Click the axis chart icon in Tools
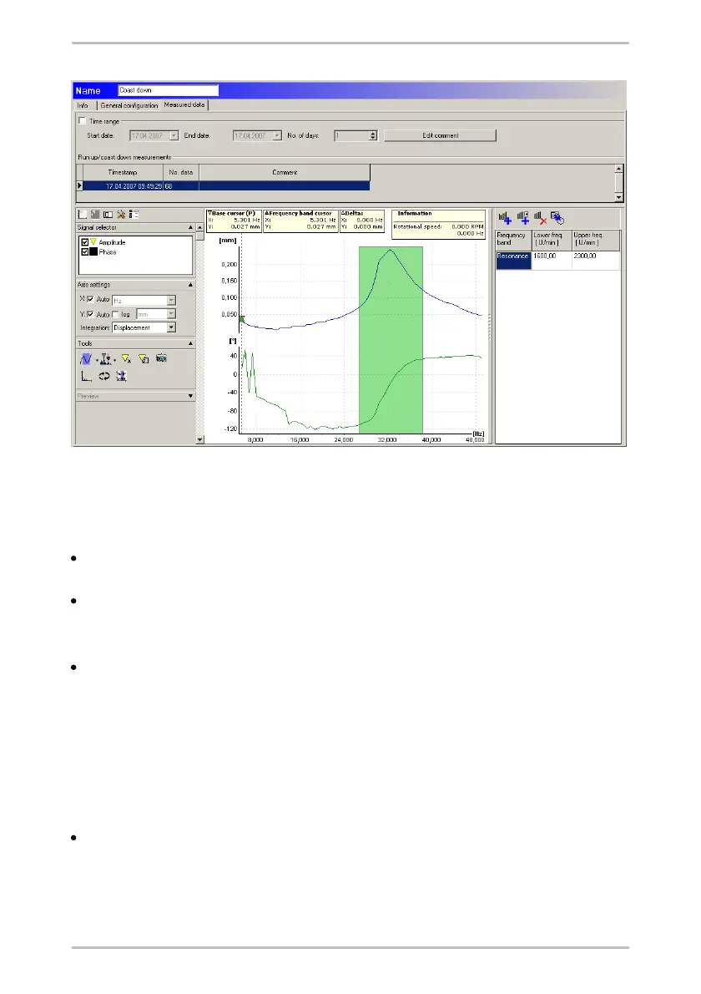The image size is (701, 994). point(86,377)
